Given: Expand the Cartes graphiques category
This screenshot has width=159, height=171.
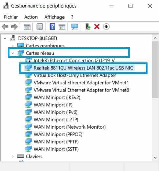Looking at the screenshot, I should [13, 46].
